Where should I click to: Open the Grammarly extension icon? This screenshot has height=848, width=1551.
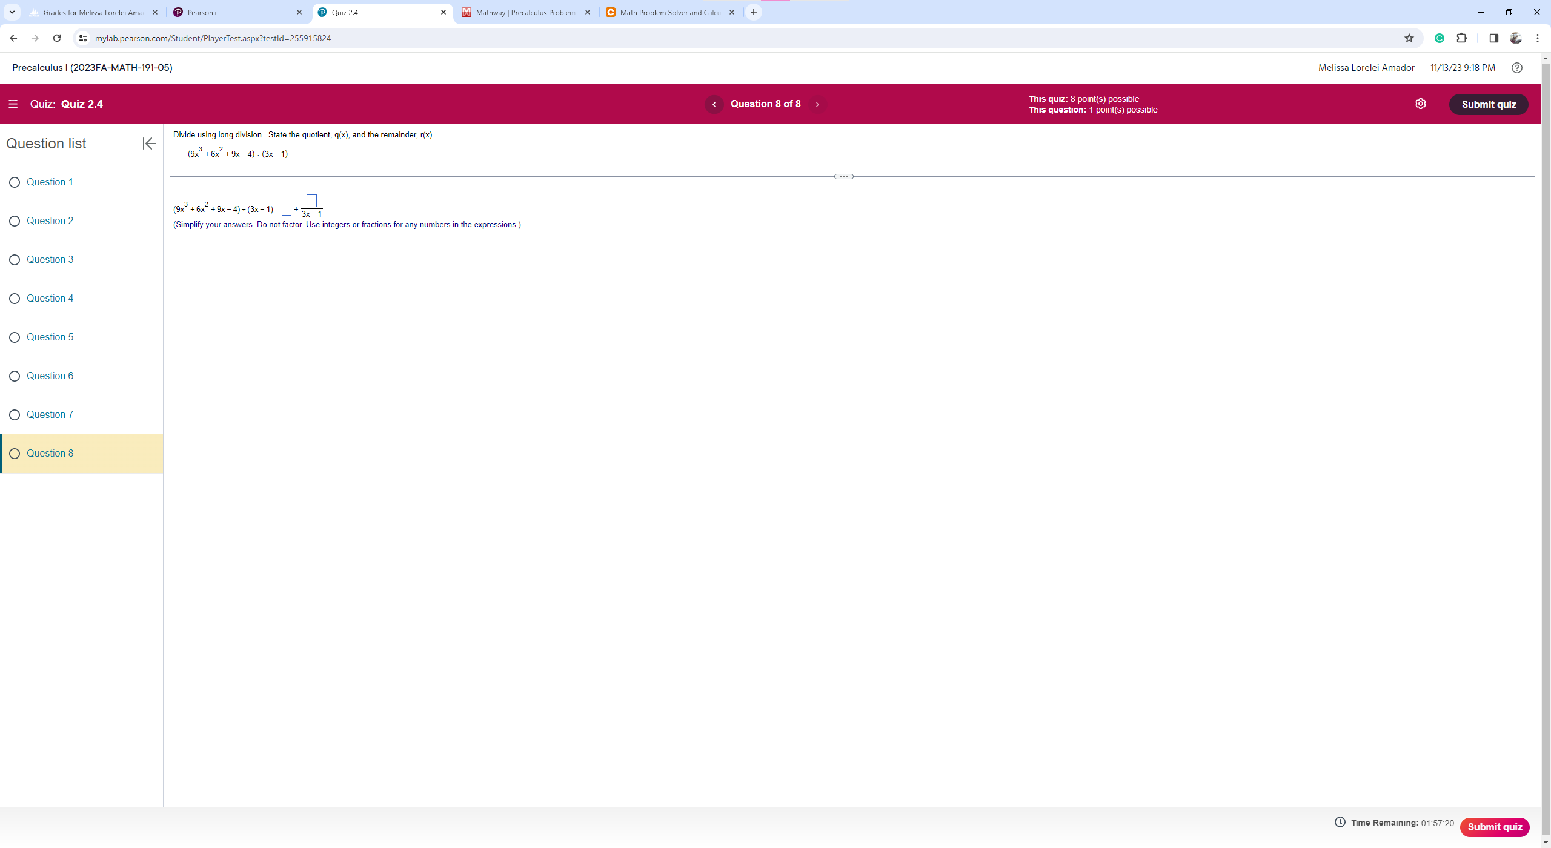pyautogui.click(x=1439, y=38)
